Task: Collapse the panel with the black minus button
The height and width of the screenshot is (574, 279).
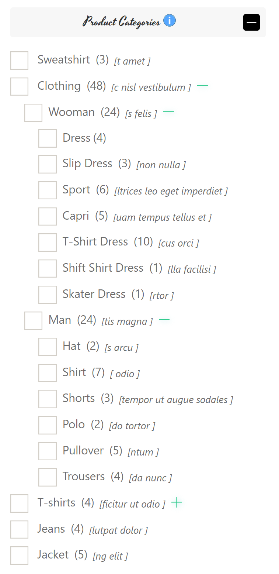Action: pos(251,22)
